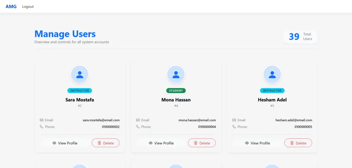
Task: Delete user Hesham Adel
Action: tap(298, 143)
